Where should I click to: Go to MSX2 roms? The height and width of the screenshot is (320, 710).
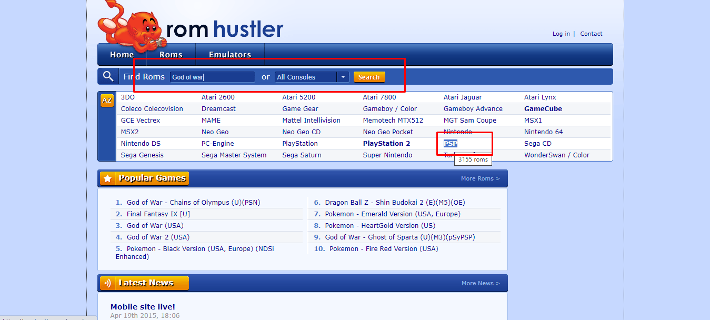coord(131,132)
